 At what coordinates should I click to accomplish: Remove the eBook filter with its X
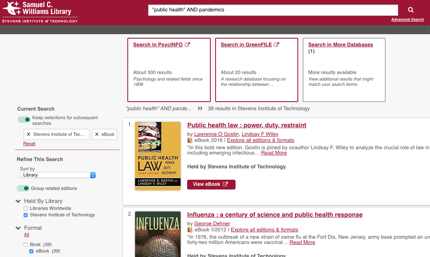97,134
